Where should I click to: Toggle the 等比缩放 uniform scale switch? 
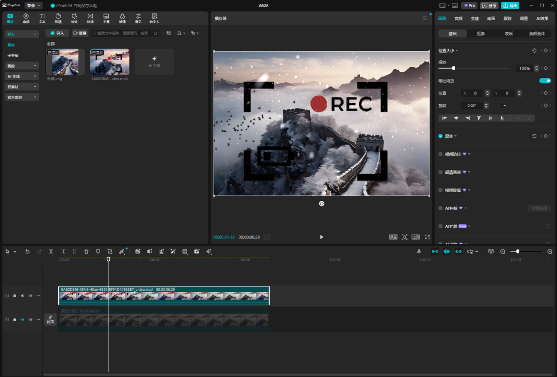(x=545, y=81)
